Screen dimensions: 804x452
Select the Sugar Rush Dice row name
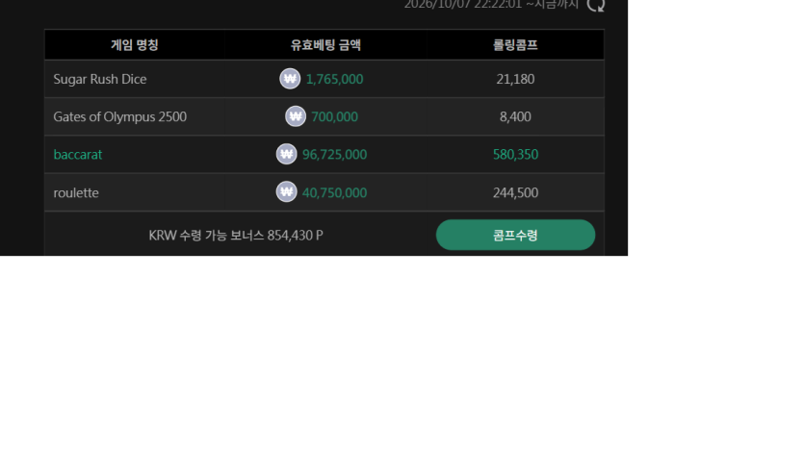100,80
